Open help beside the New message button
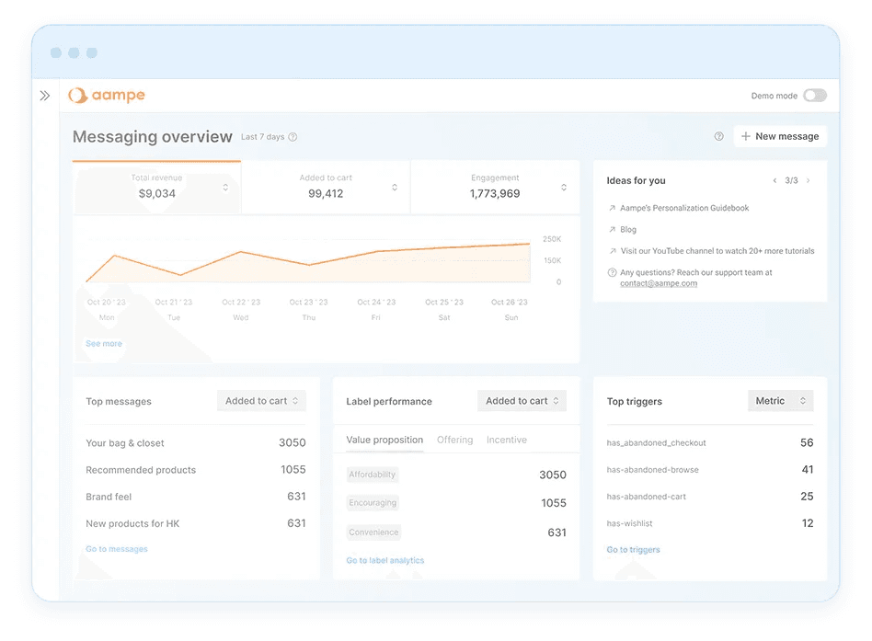 click(718, 135)
